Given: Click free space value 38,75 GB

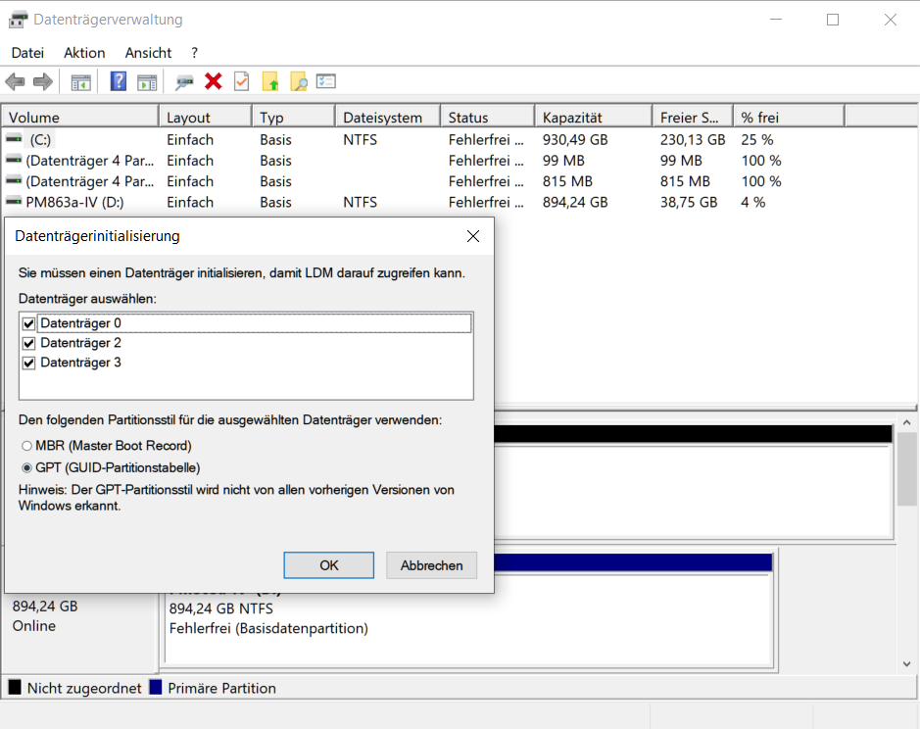Looking at the screenshot, I should (x=689, y=202).
